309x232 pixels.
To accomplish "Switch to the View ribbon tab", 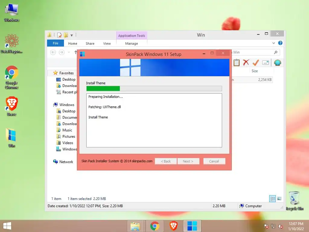I will pos(107,43).
